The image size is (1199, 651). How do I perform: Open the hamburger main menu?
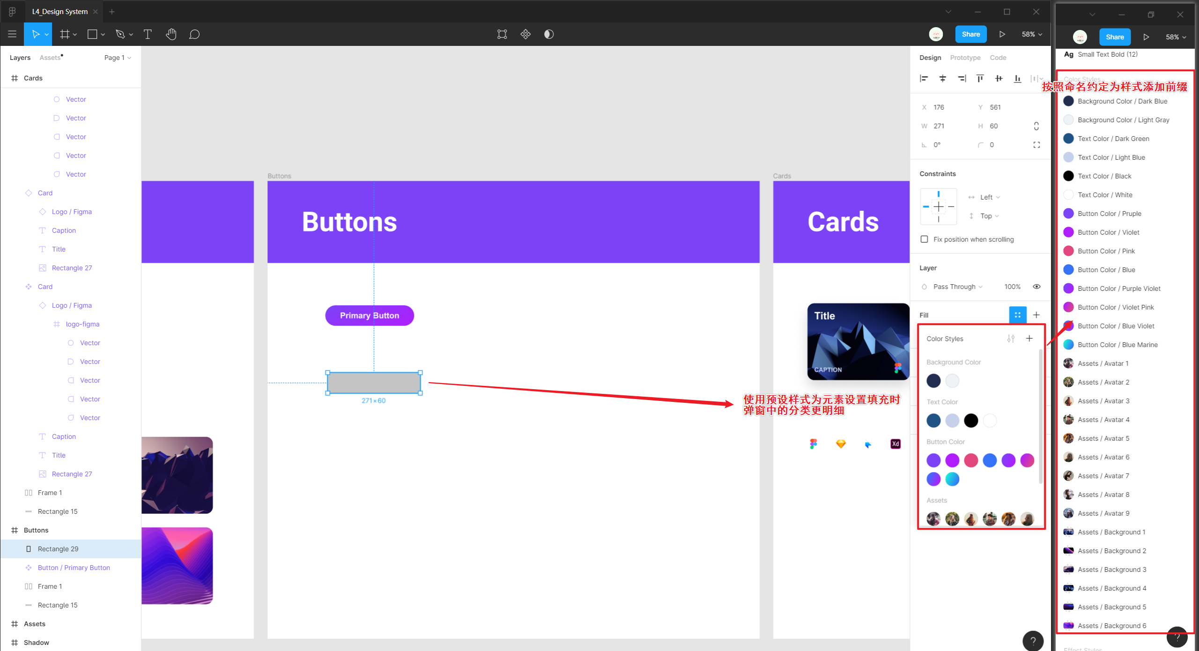click(x=12, y=34)
